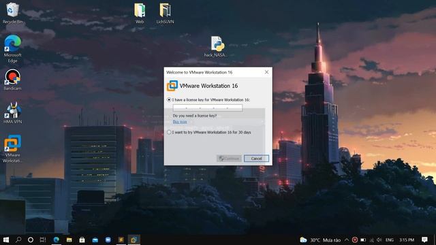Image resolution: width=436 pixels, height=245 pixels.
Task: Select the hack_NASA Python file icon
Action: pos(217,47)
